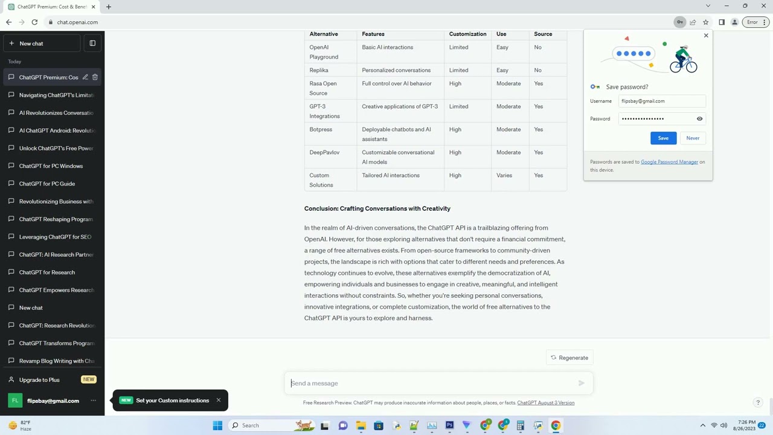Click the key icon in address bar
Screen dimensions: 773x435
[680, 22]
